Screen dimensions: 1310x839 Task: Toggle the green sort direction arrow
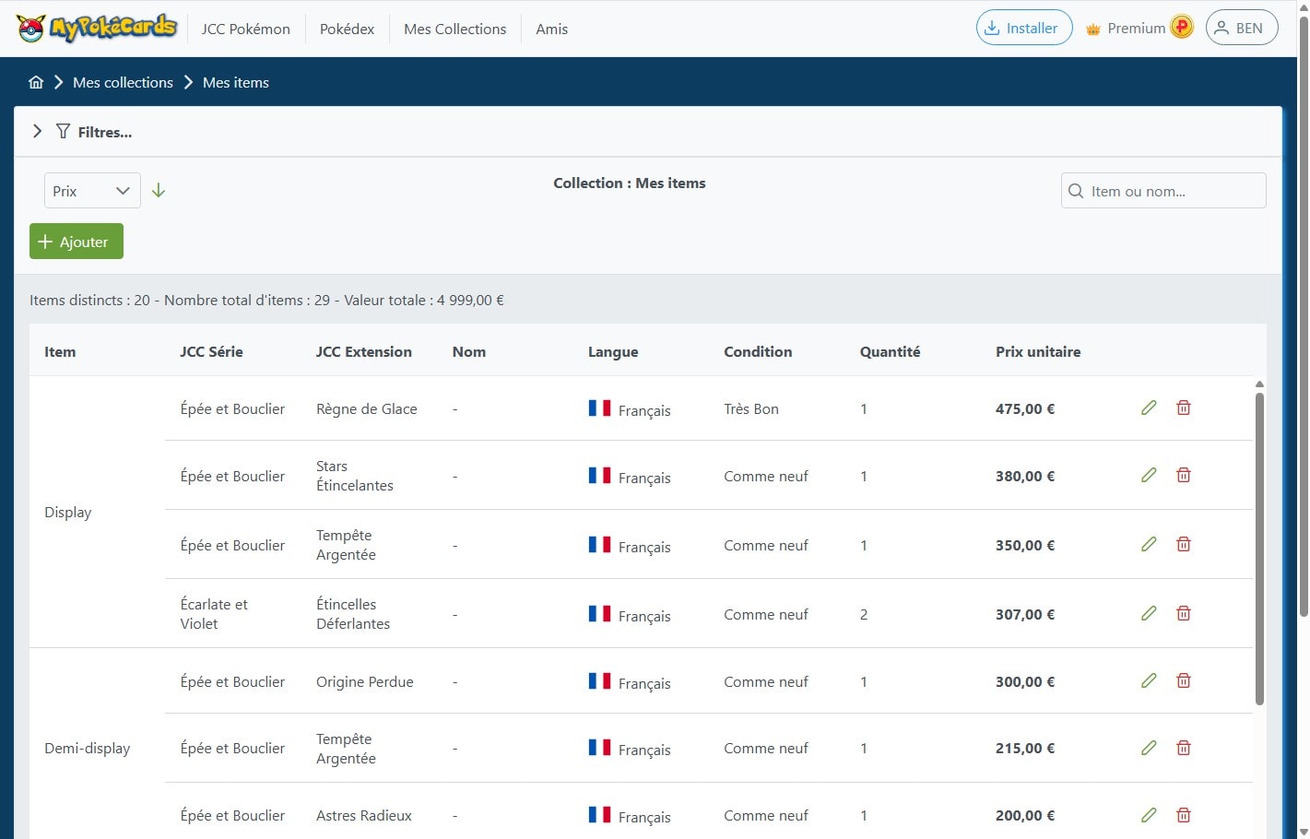click(x=159, y=191)
